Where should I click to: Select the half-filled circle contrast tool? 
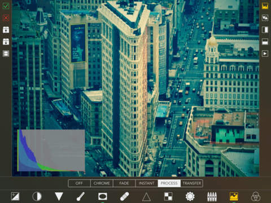click(x=37, y=197)
